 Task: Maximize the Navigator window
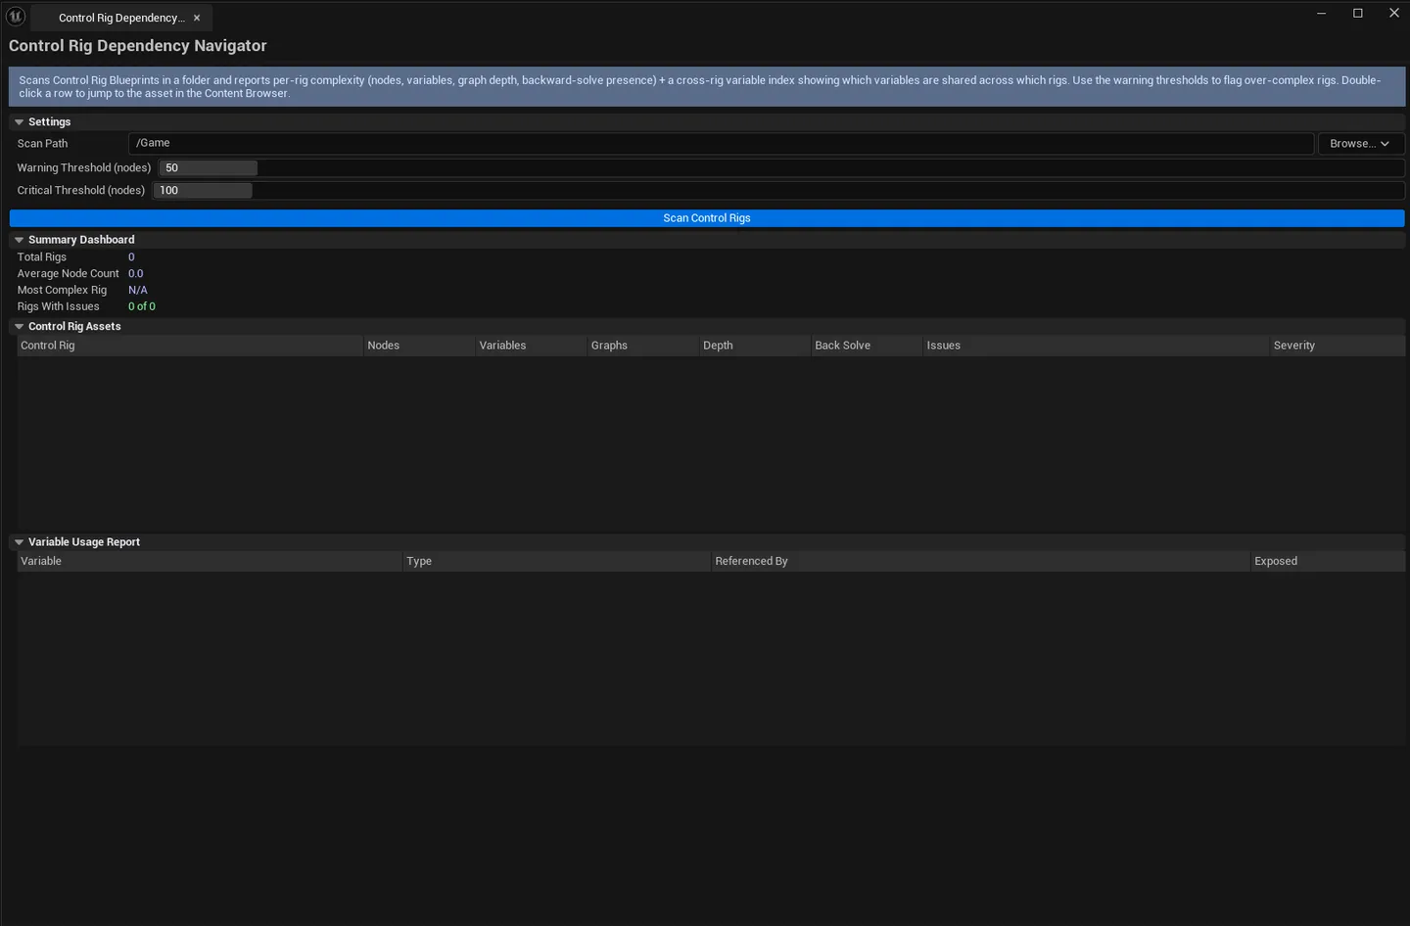[x=1358, y=13]
